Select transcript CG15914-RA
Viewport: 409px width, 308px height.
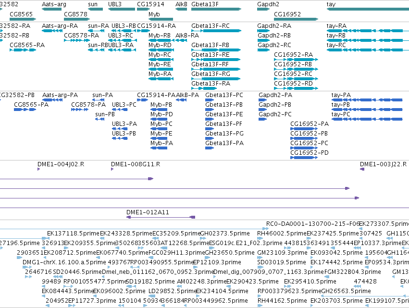click(144, 31)
